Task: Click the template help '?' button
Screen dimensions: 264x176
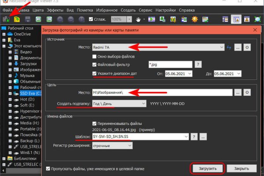Action: pos(194,137)
